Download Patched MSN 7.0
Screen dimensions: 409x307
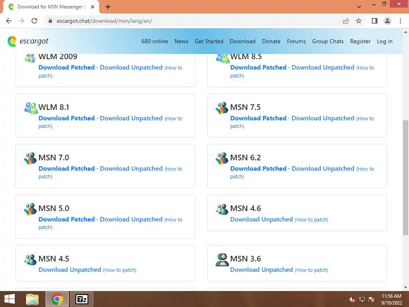click(67, 168)
